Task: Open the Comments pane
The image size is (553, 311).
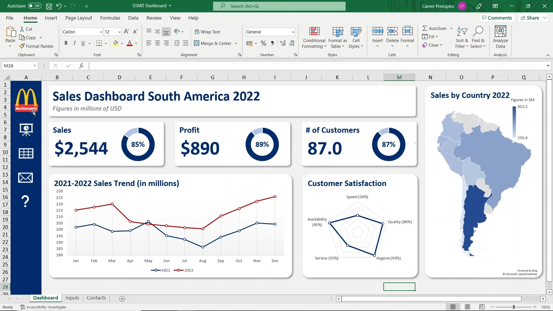Action: coord(497,17)
